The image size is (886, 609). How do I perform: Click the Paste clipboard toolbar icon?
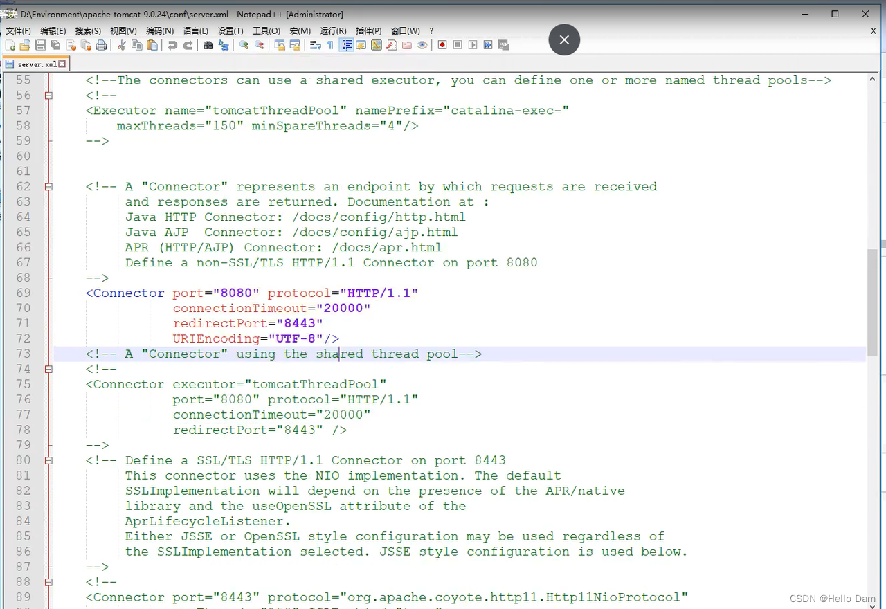(152, 45)
